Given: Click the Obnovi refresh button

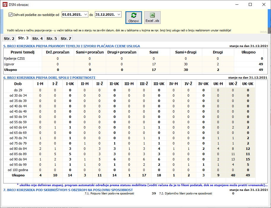Looking at the screenshot, I should pos(133,17).
